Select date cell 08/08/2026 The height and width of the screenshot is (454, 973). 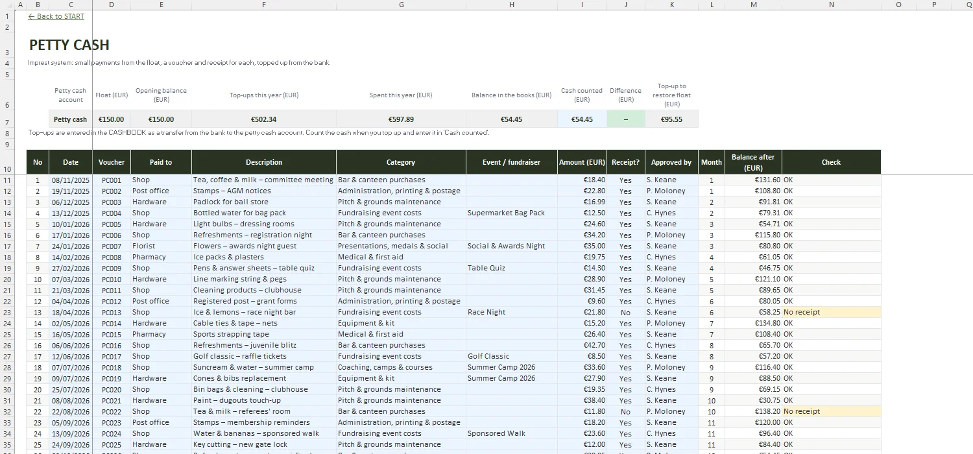pyautogui.click(x=71, y=400)
